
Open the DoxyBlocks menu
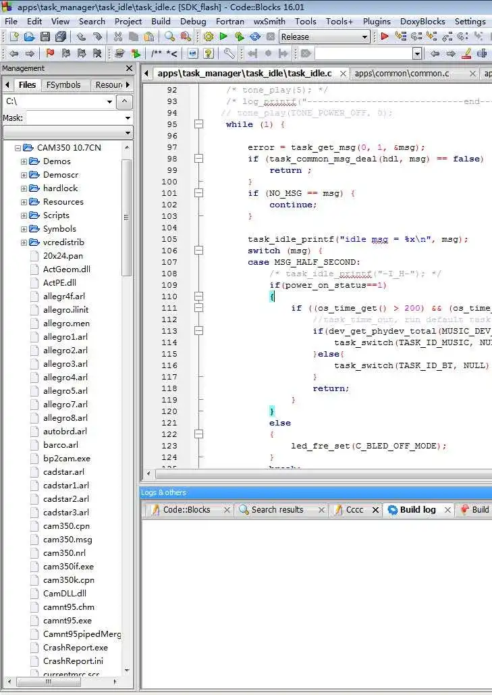point(422,22)
